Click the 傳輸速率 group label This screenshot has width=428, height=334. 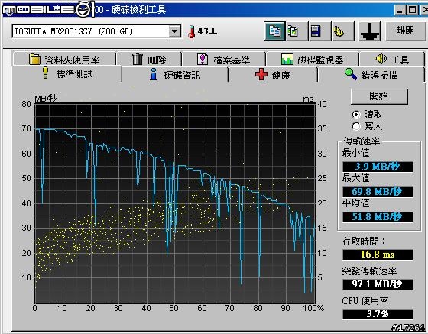point(362,141)
